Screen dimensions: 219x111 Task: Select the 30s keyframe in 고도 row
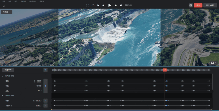[x=209, y=91]
